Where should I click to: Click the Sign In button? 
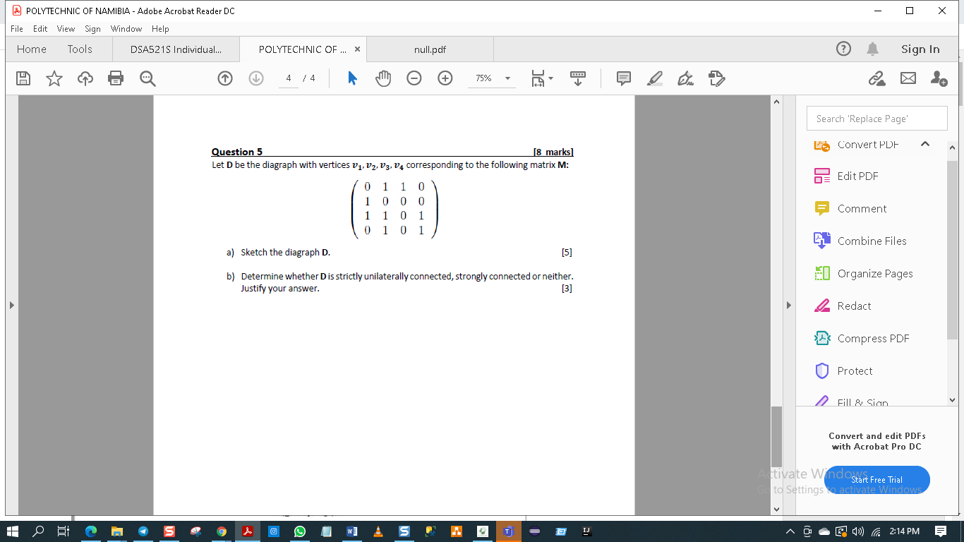click(x=920, y=49)
